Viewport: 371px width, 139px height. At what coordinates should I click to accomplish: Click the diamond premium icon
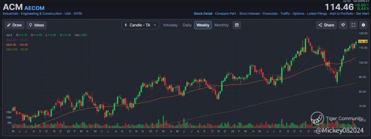(x=343, y=25)
